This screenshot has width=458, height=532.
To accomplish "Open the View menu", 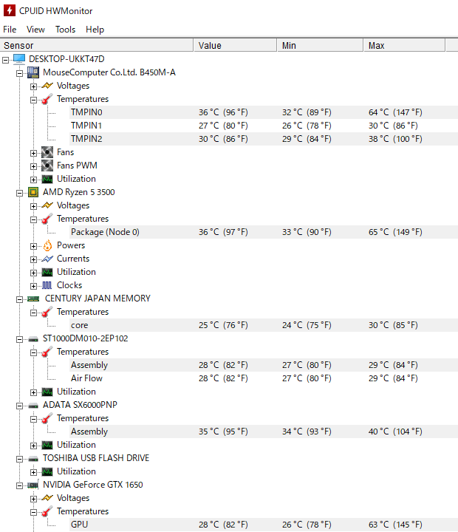I will point(35,30).
